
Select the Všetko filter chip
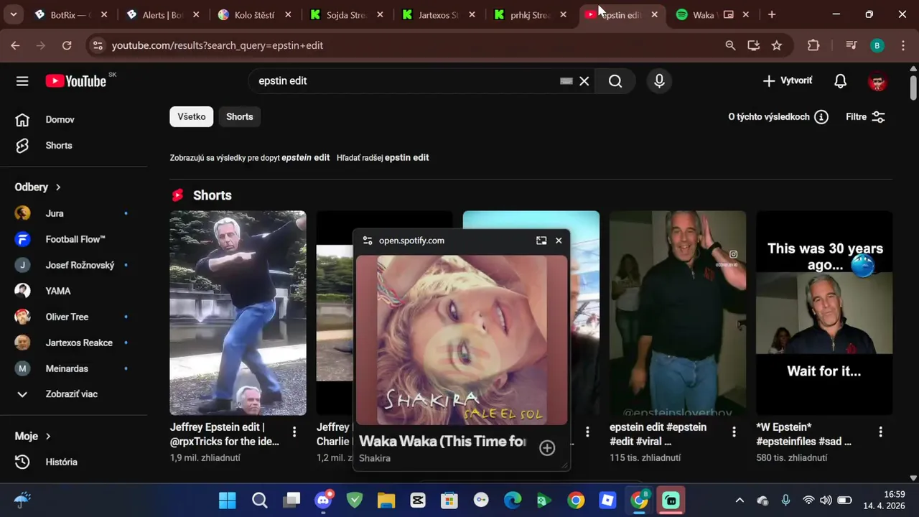click(x=192, y=116)
